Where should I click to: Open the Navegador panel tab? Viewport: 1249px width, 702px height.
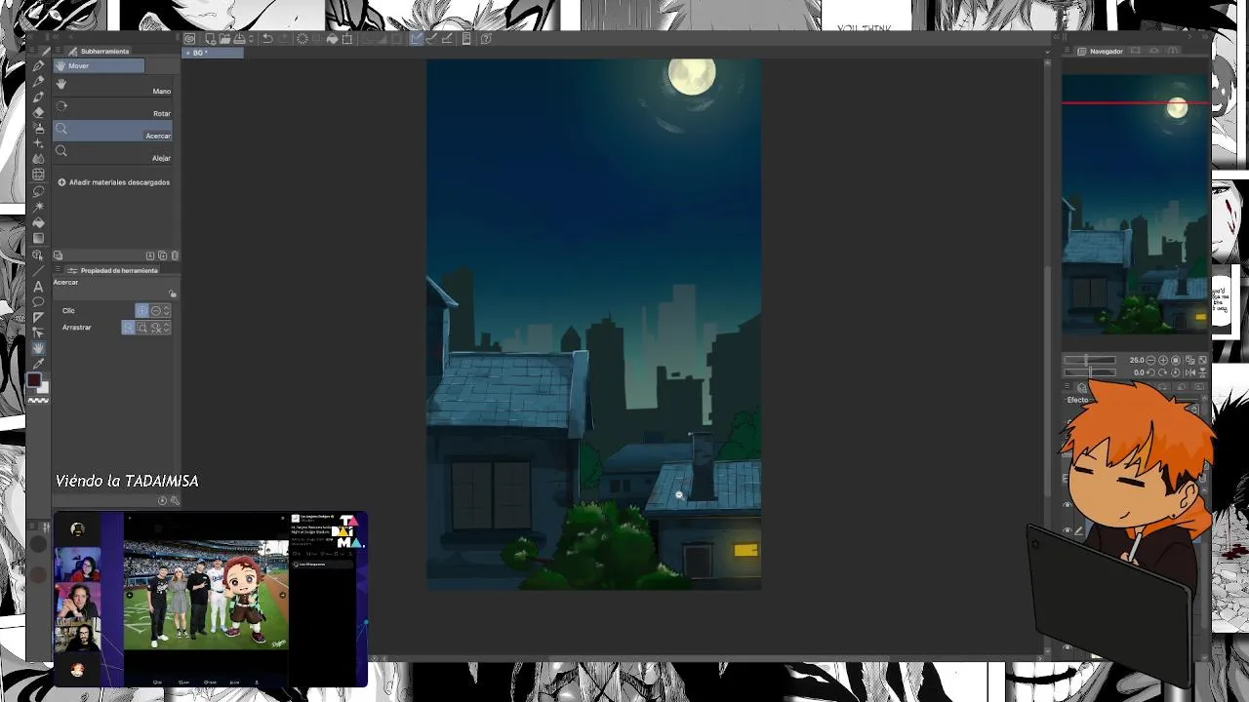click(1100, 51)
